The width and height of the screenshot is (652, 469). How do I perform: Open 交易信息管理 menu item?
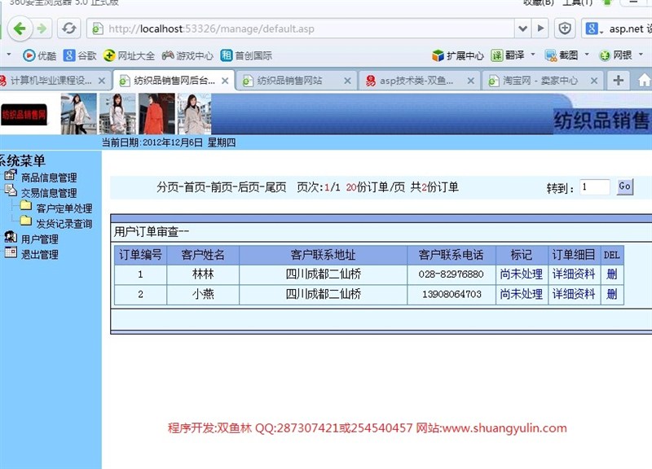[49, 193]
